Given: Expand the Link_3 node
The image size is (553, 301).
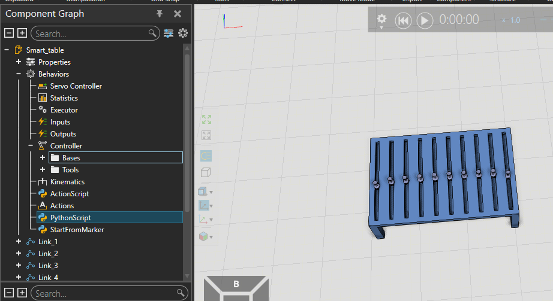Looking at the screenshot, I should point(19,266).
